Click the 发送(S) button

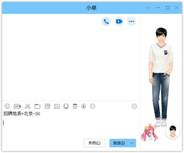point(119,143)
